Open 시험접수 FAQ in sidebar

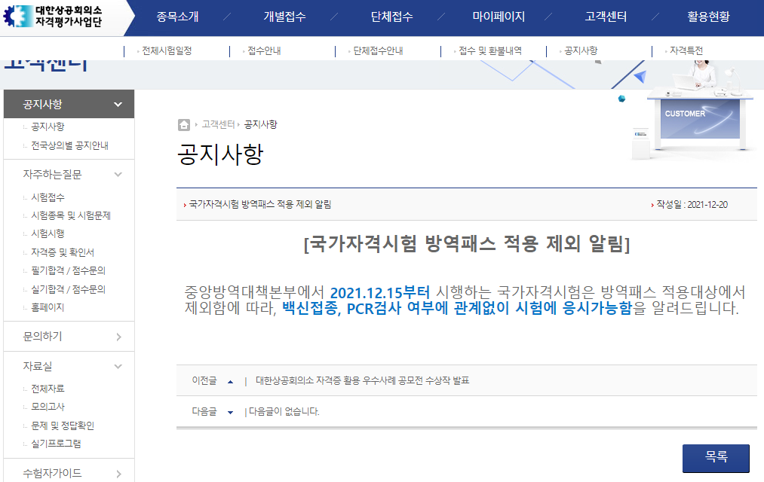[x=48, y=197]
